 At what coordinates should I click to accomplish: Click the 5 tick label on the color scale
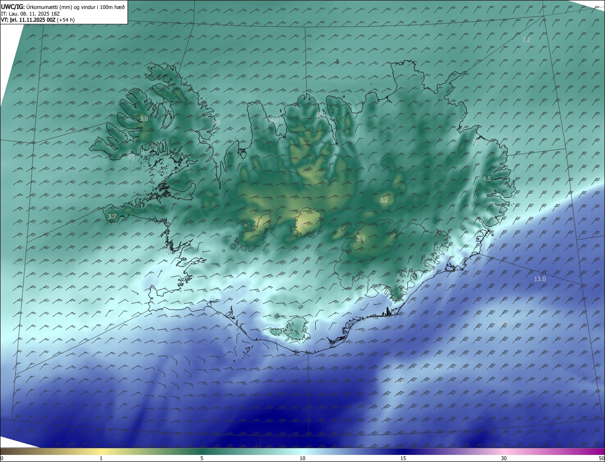click(x=202, y=458)
